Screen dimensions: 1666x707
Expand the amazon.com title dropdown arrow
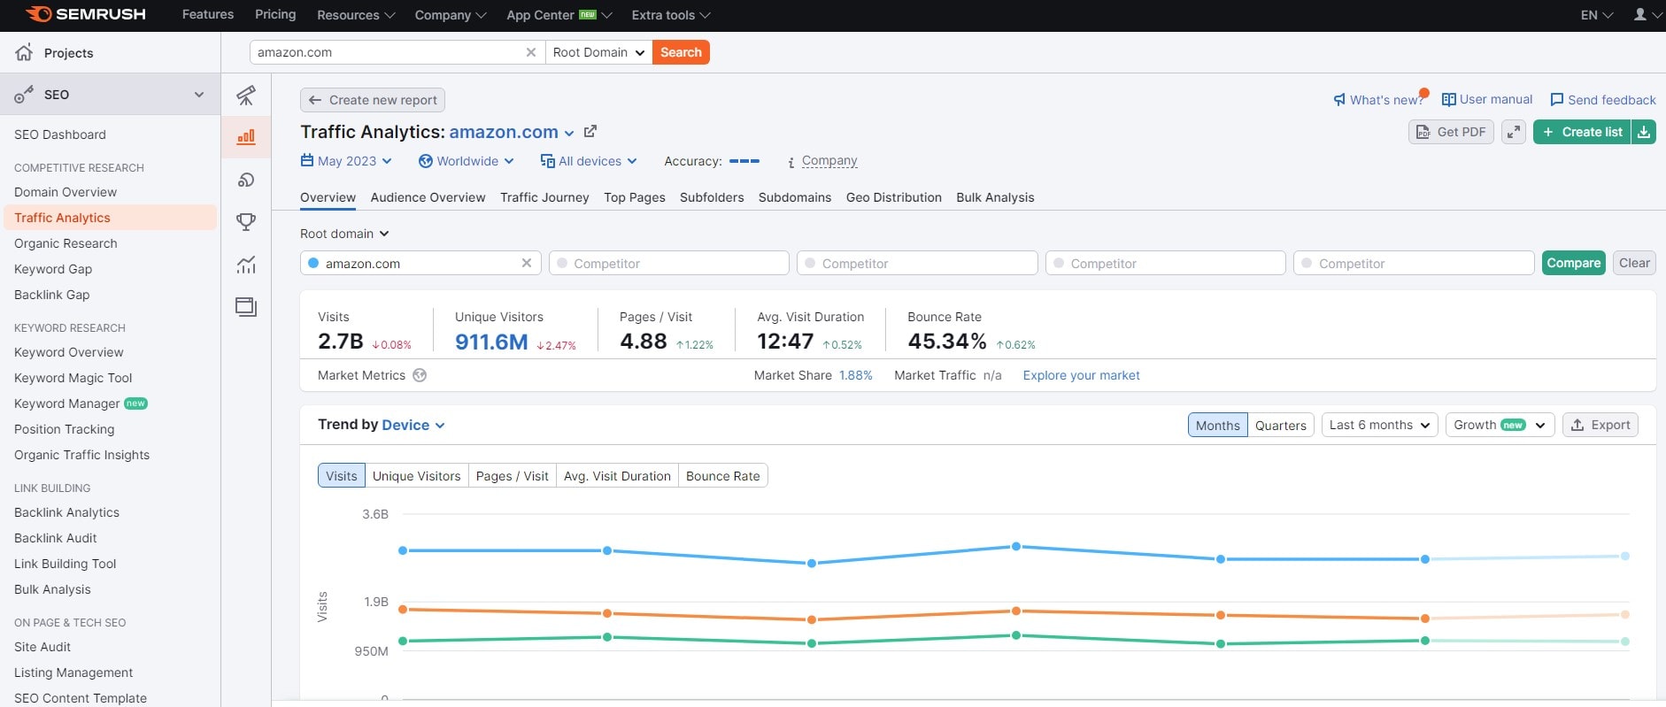click(569, 133)
